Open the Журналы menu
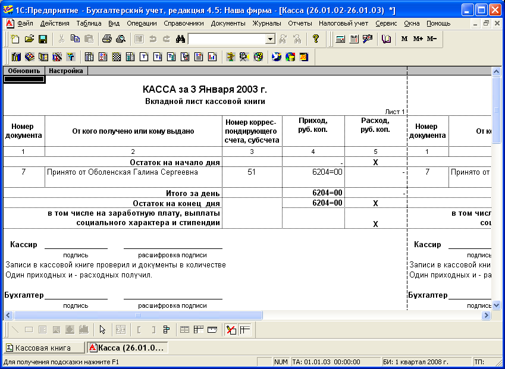The width and height of the screenshot is (505, 369). tap(266, 24)
